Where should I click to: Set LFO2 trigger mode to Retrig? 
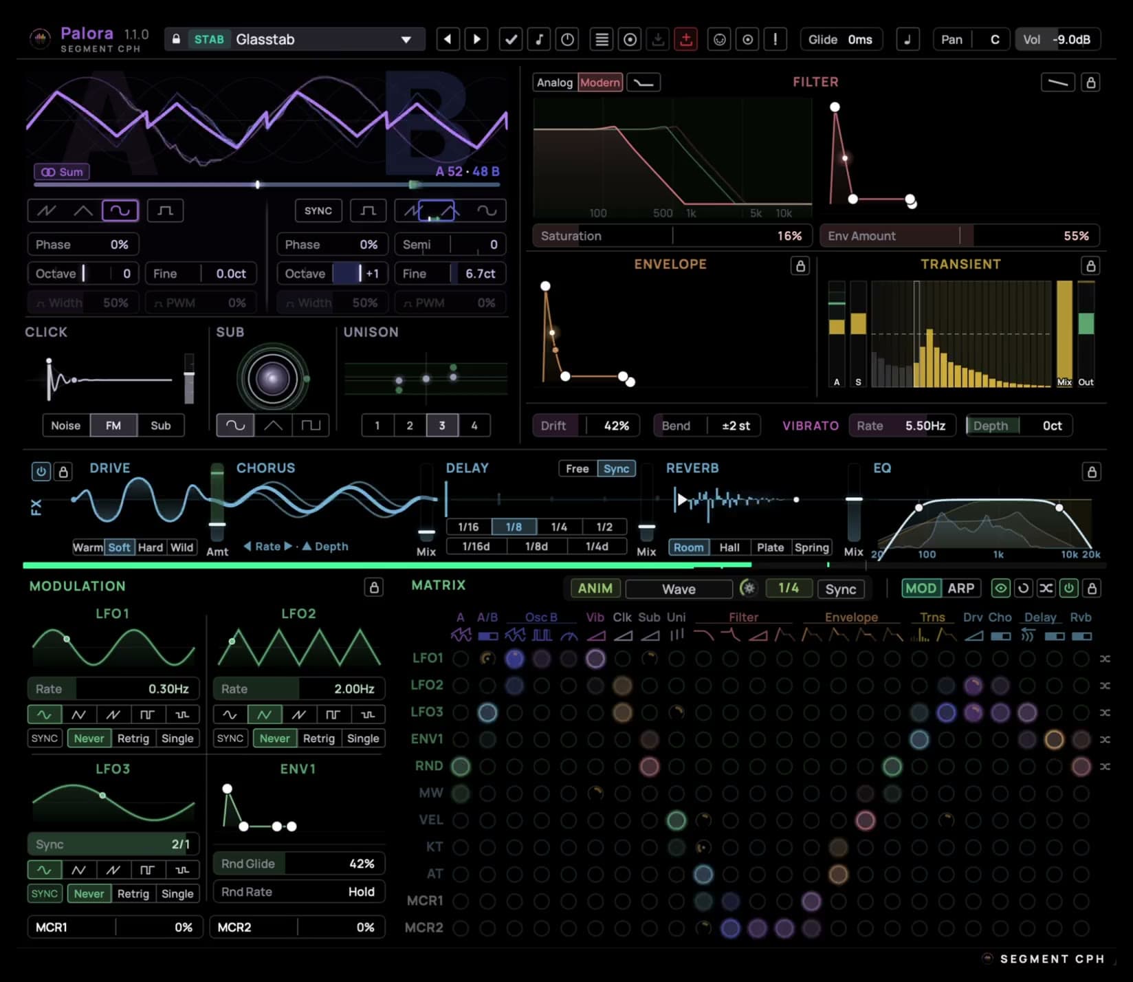[x=319, y=739]
